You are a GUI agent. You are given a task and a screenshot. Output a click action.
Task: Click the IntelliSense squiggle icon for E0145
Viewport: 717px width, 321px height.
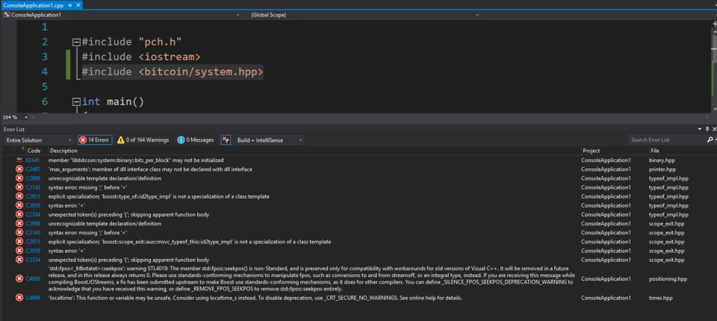pyautogui.click(x=19, y=160)
